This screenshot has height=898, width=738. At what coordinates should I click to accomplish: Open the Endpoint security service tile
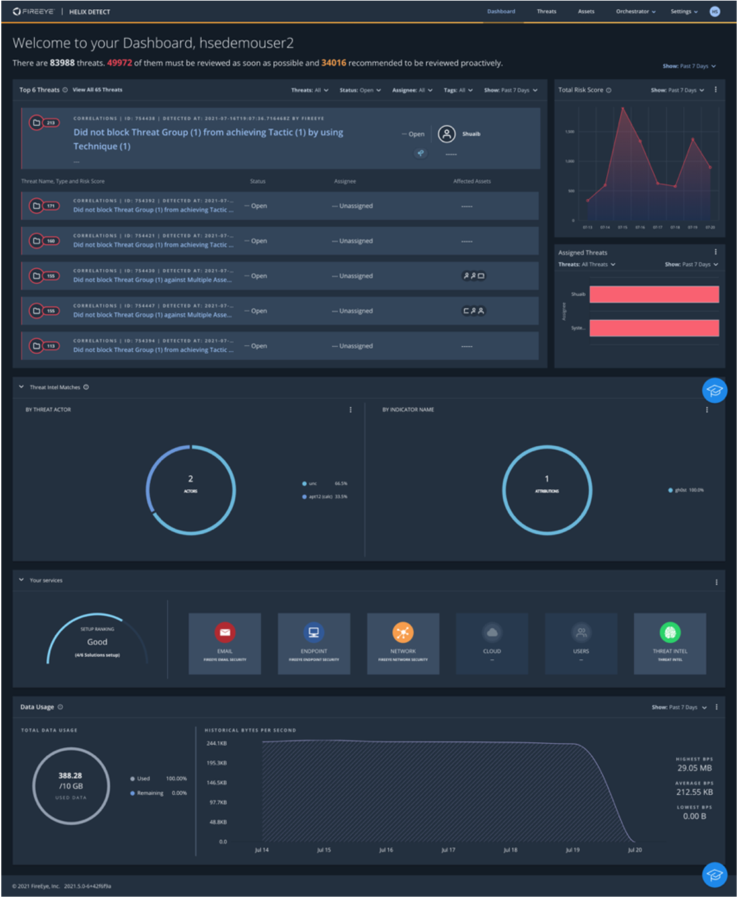[314, 643]
